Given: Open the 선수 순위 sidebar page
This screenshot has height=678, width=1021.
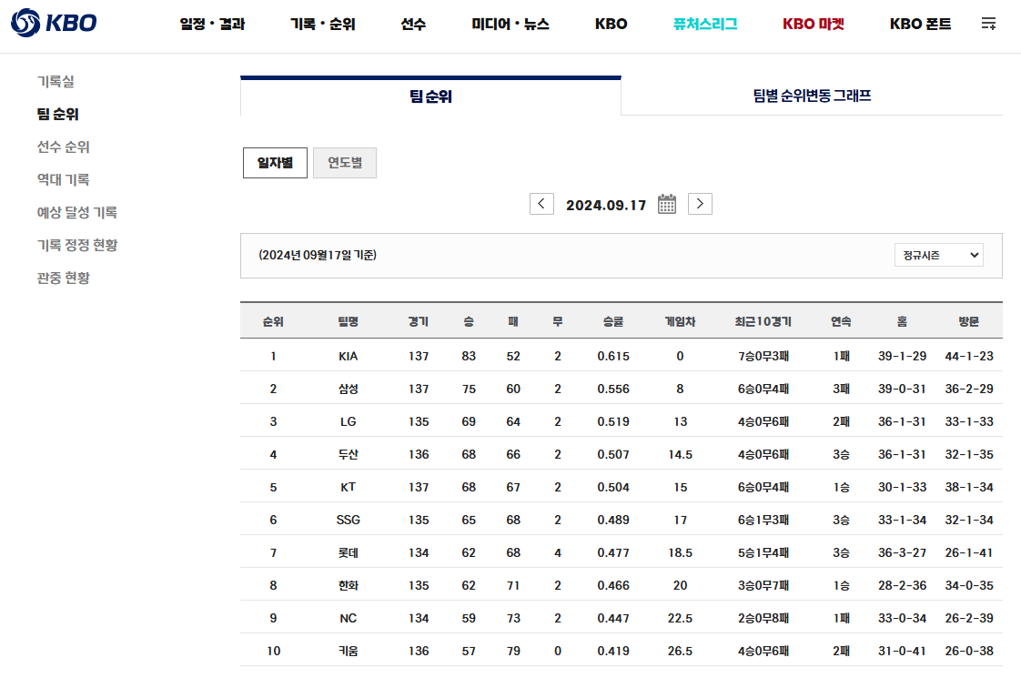Looking at the screenshot, I should coord(61,147).
